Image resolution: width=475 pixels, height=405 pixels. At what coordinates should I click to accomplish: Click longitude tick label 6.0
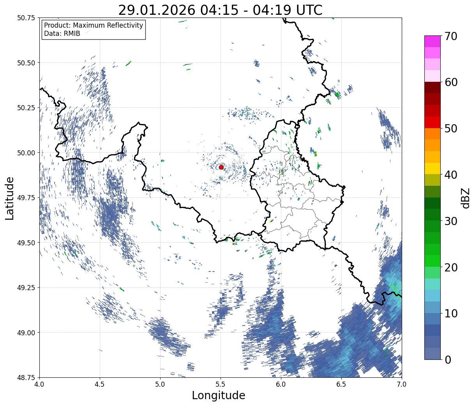[x=281, y=384]
